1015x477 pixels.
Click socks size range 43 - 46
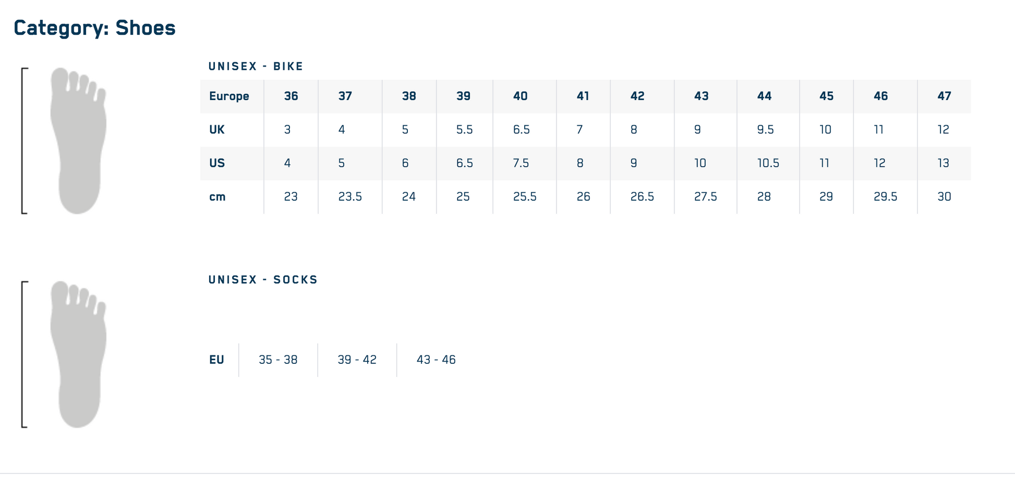click(x=436, y=360)
